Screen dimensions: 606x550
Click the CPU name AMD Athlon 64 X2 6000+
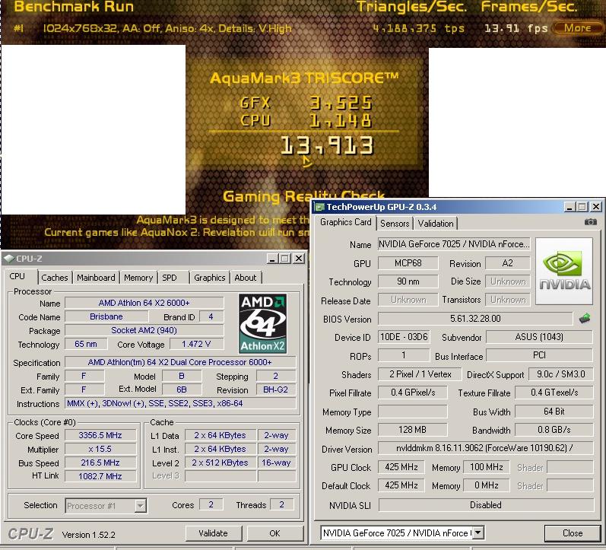point(144,303)
